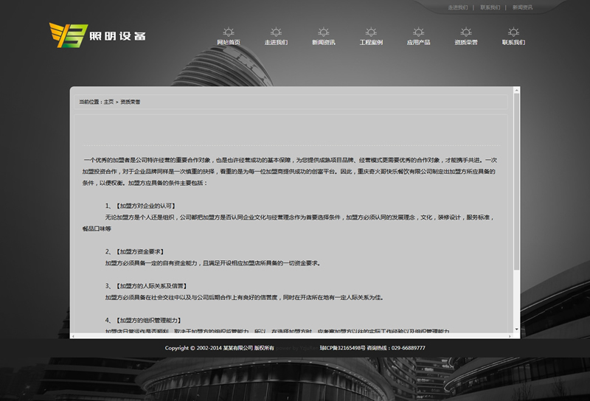Select 应用产品 in the main navigation
The width and height of the screenshot is (590, 401).
pos(418,43)
